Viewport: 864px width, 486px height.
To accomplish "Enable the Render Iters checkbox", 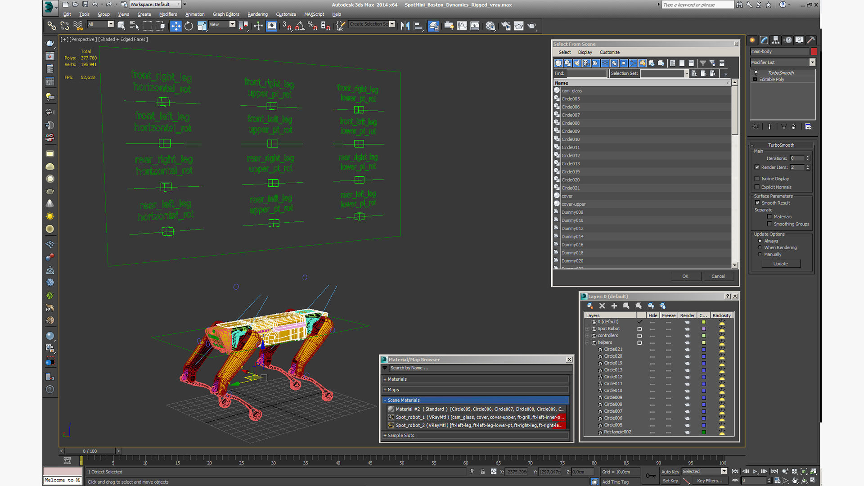I will coord(757,167).
